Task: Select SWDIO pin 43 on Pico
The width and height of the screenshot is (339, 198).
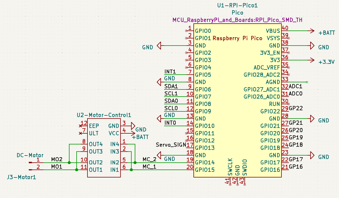Action: coord(245,181)
